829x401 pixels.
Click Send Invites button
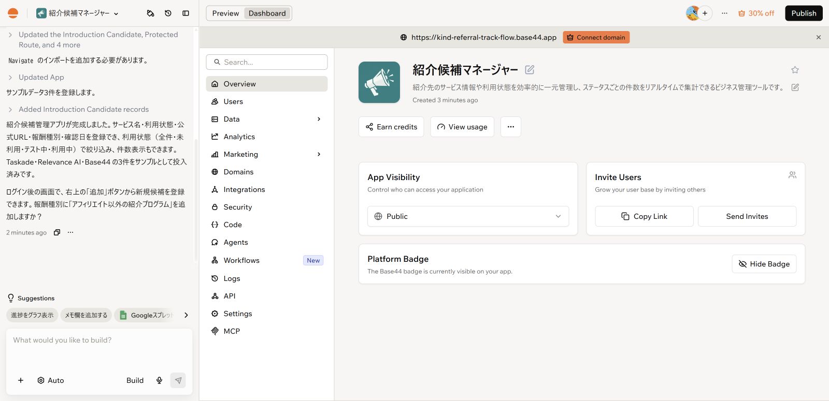pos(747,216)
